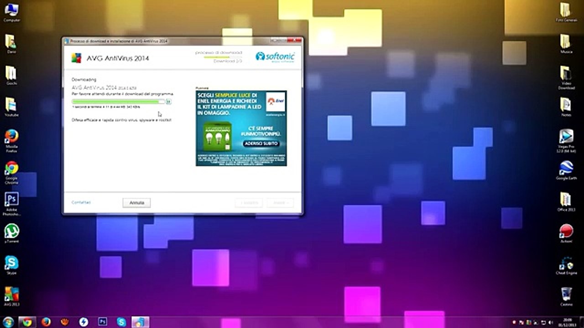The width and height of the screenshot is (584, 328).
Task: Select the AVG 2013 desktop shortcut
Action: pos(11,296)
